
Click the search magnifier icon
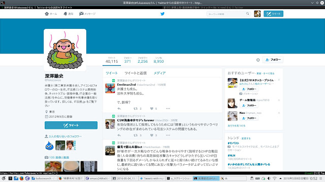click(x=247, y=14)
